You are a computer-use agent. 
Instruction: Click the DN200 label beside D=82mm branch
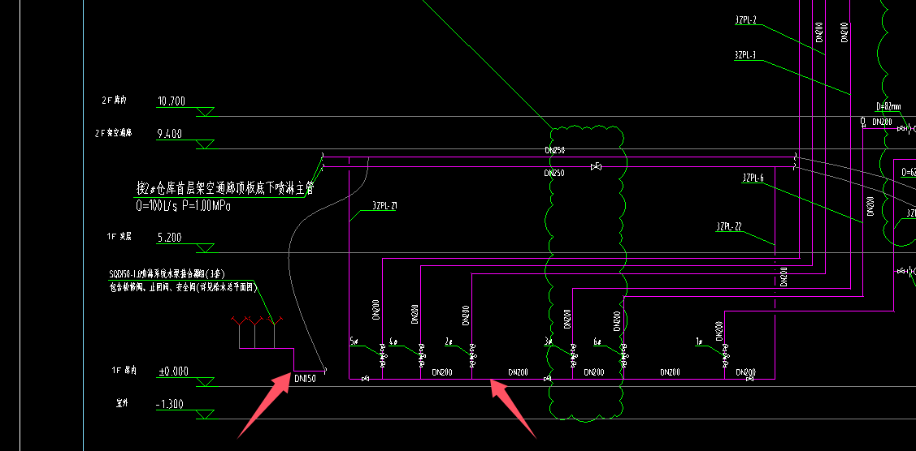[882, 122]
